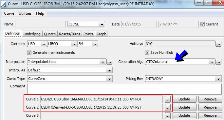The width and height of the screenshot is (224, 120).
Task: Open the Help menu
Action: pos(40,13)
